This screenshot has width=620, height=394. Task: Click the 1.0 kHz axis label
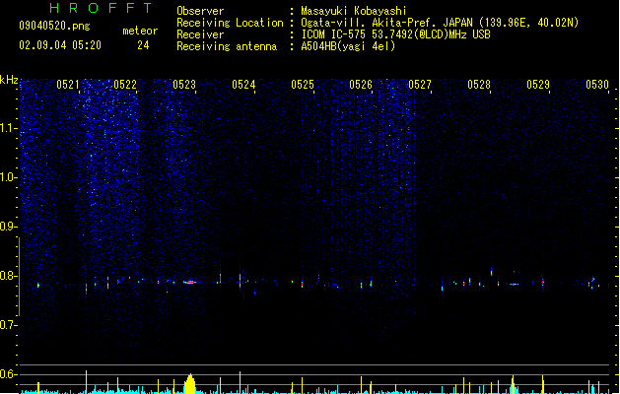[8, 177]
